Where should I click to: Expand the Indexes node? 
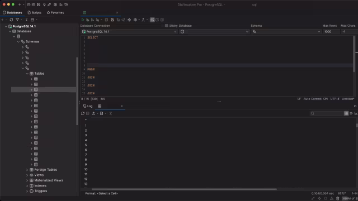pyautogui.click(x=27, y=186)
